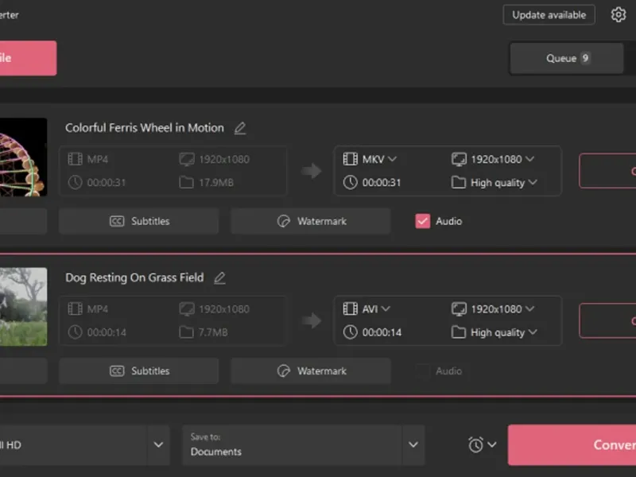Open the settings gear icon
The height and width of the screenshot is (477, 636).
(x=619, y=15)
